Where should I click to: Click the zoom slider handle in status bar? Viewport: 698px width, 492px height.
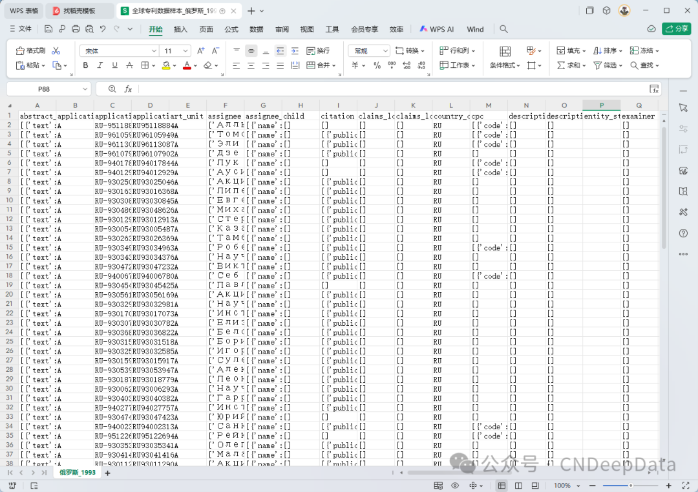tap(631, 486)
